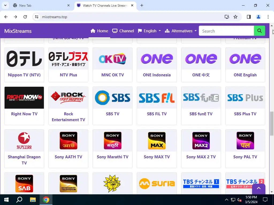This screenshot has width=274, height=205.
Task: Open the SBS funE logo
Action: tap(201, 98)
